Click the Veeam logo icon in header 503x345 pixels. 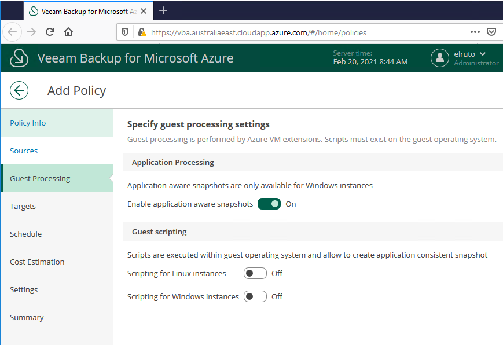click(19, 58)
